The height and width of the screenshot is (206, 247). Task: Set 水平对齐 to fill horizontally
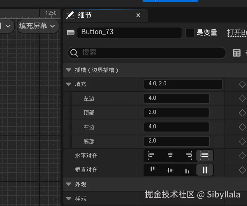click(x=205, y=156)
